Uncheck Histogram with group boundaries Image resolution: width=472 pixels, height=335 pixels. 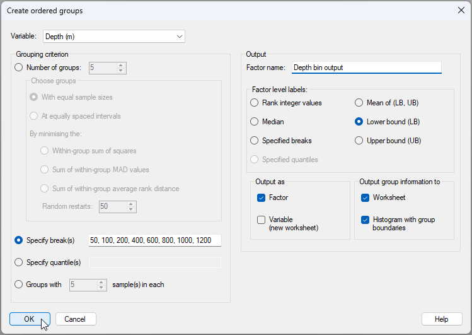366,220
